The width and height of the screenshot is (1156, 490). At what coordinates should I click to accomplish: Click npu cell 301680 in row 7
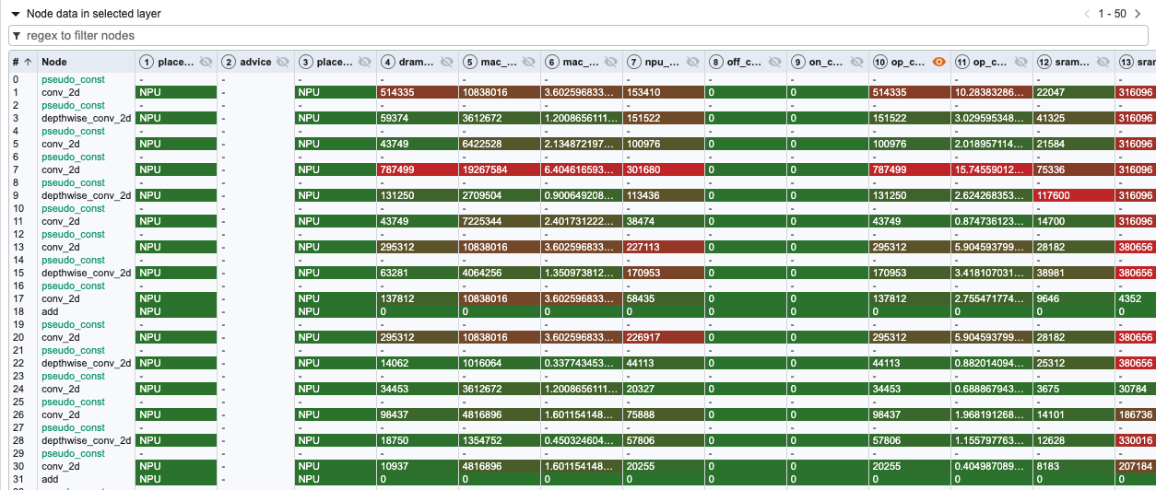664,169
